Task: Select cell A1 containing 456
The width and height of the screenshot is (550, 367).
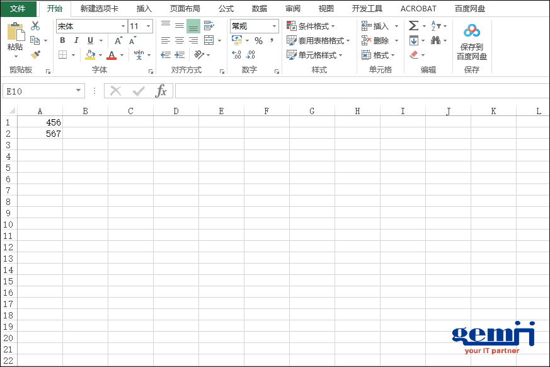Action: coord(40,122)
